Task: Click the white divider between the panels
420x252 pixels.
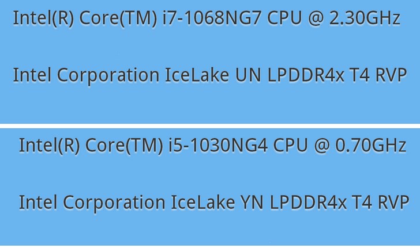Action: [210, 125]
